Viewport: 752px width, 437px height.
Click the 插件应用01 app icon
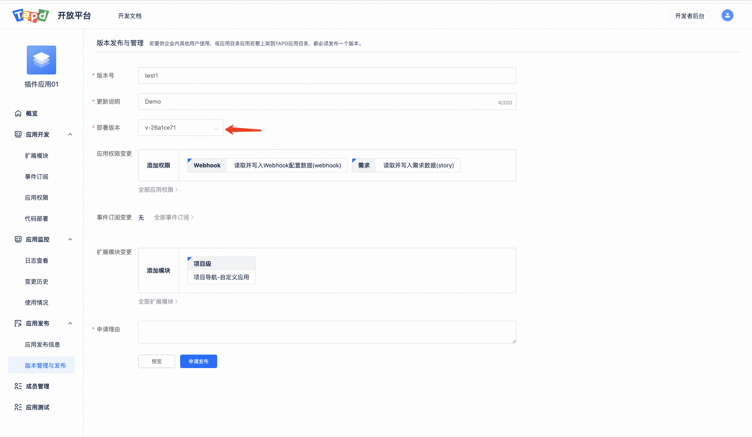point(42,60)
